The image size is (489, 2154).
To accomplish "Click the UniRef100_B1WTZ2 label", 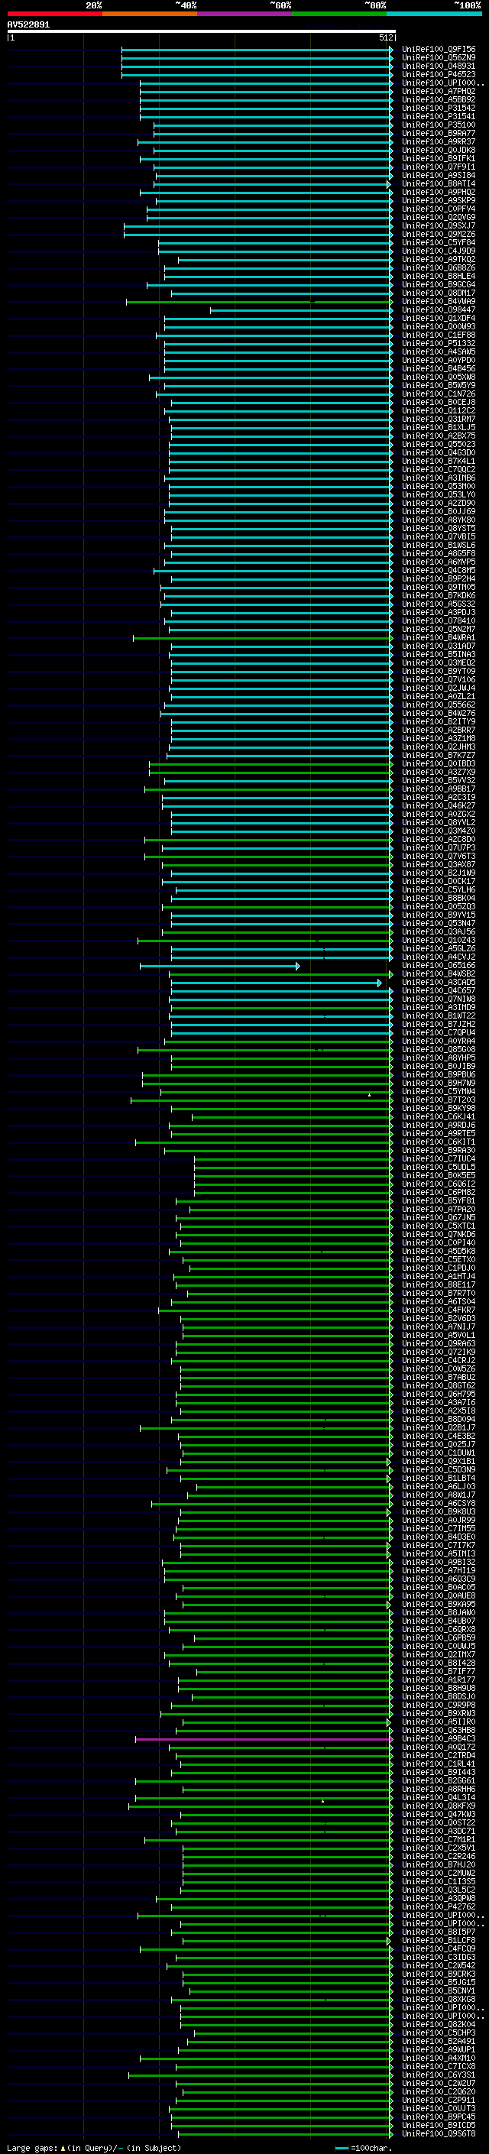I will (438, 1015).
